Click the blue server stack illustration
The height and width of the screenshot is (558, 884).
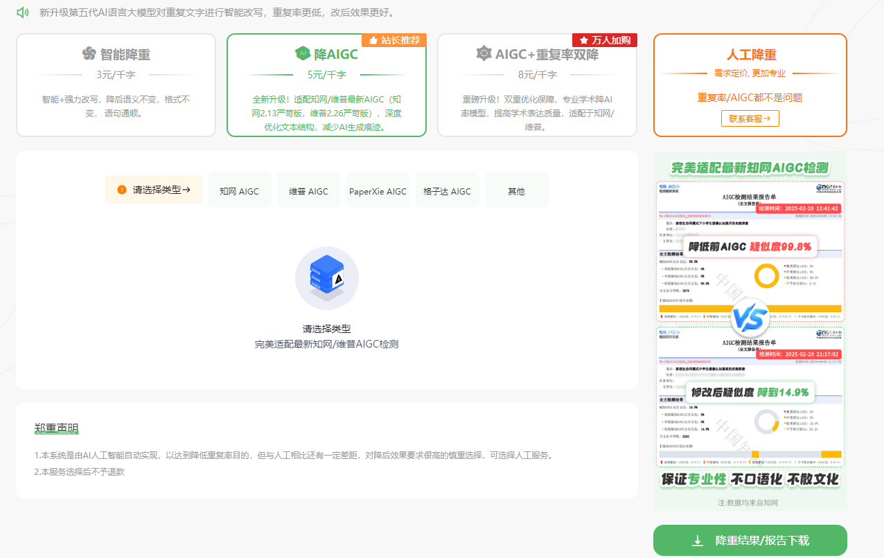click(327, 278)
